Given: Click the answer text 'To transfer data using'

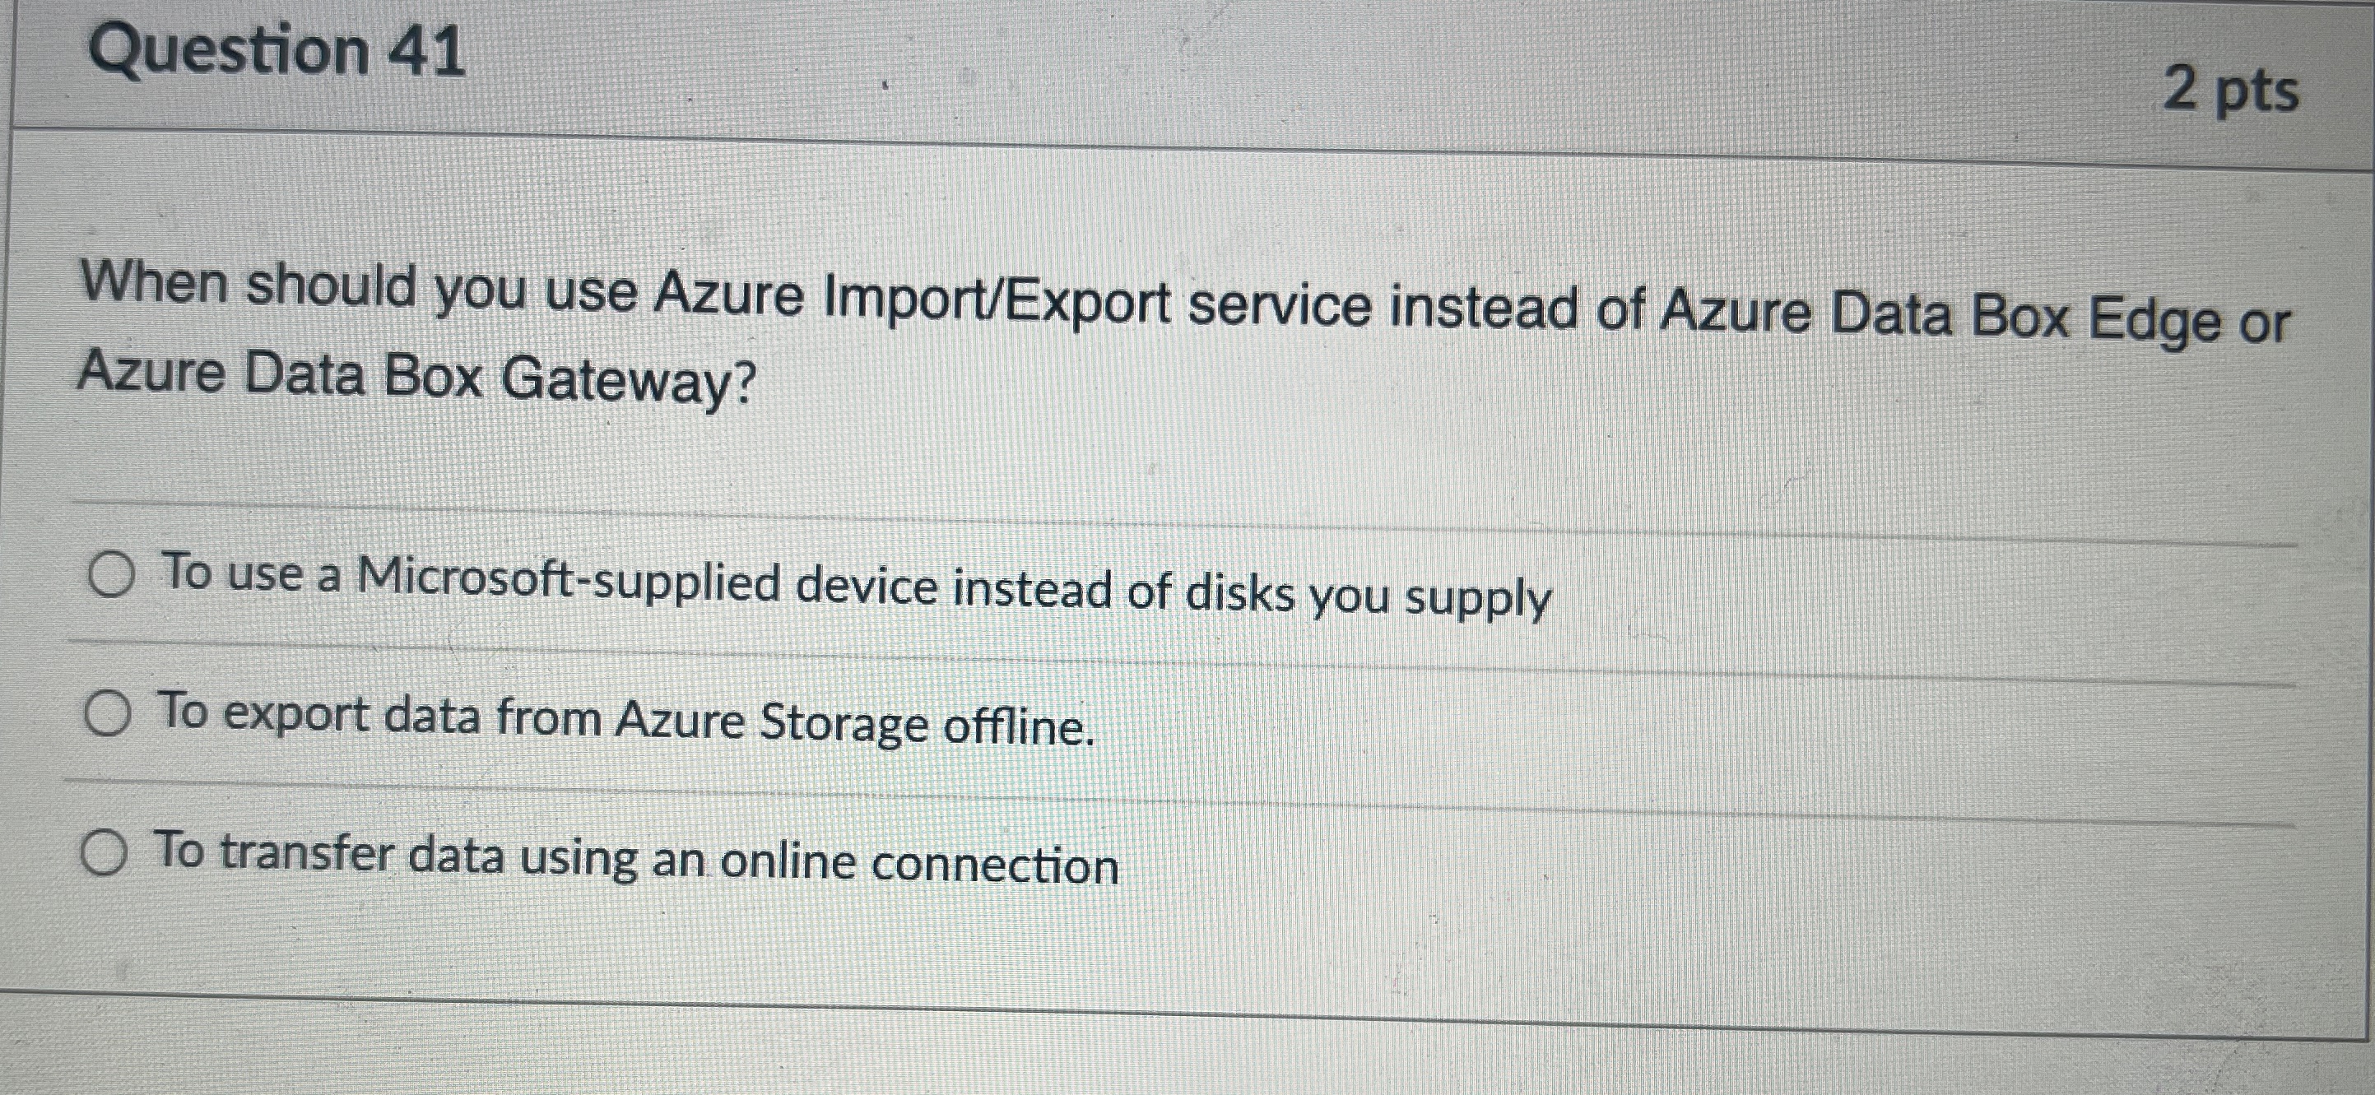Looking at the screenshot, I should pos(636,857).
